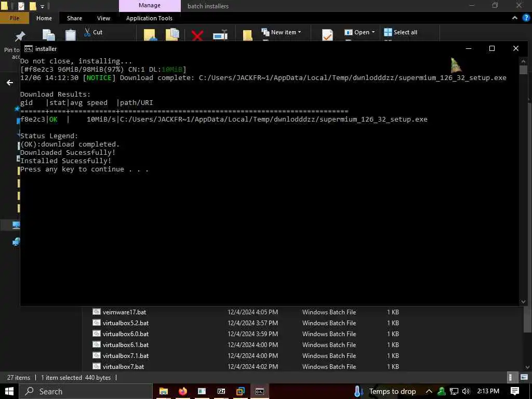532x399 pixels.
Task: Click the taskbar Search box
Action: coord(86,391)
